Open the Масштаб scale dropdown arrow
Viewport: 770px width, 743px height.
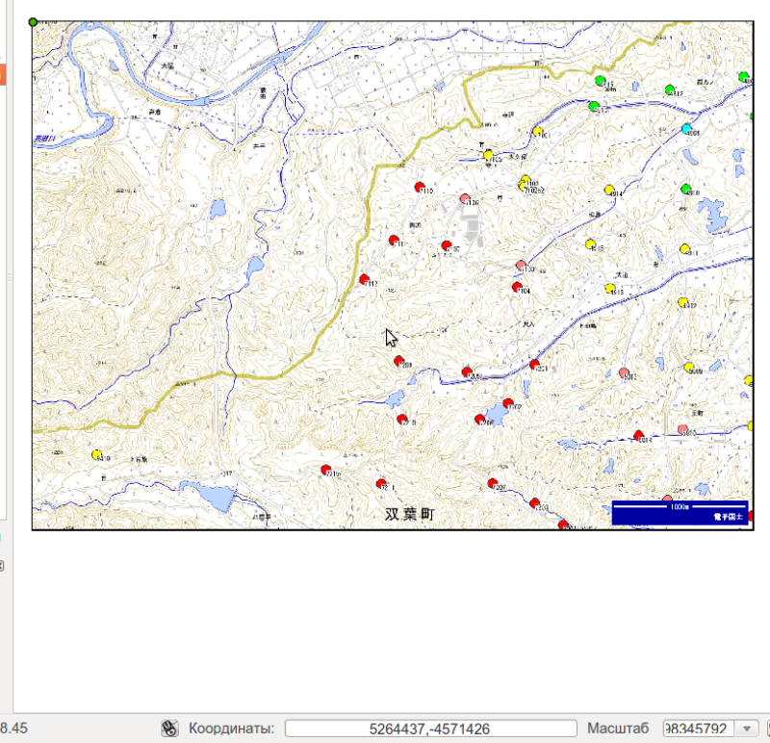point(747,729)
